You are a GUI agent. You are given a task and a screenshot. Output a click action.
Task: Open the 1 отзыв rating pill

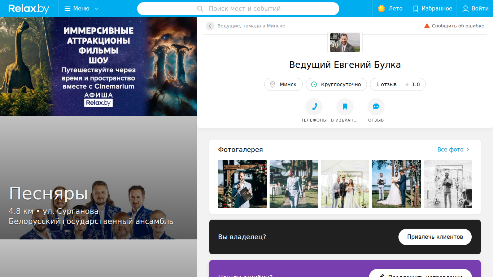click(x=398, y=84)
